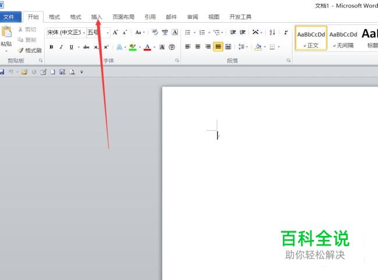Switch to the 邮件 (Mailings) tab
Image resolution: width=378 pixels, height=280 pixels.
click(x=171, y=17)
